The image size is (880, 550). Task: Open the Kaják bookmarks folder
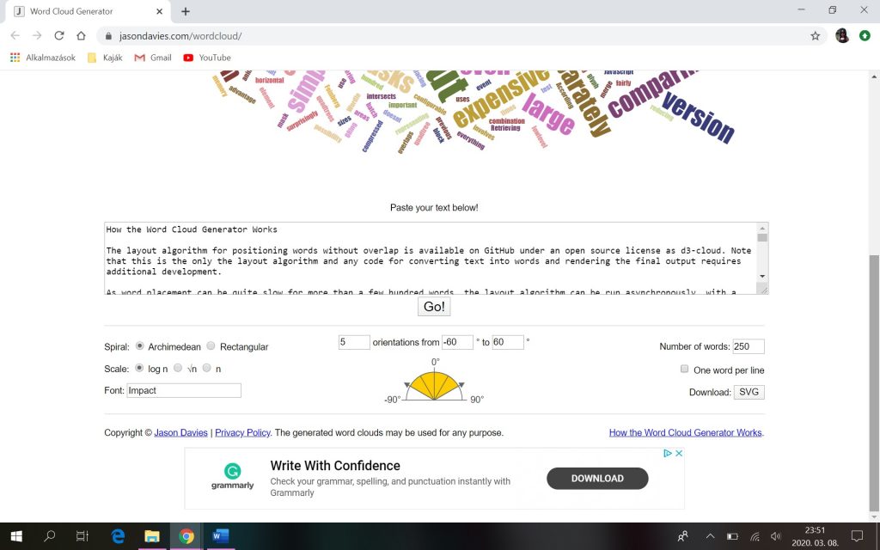point(105,58)
